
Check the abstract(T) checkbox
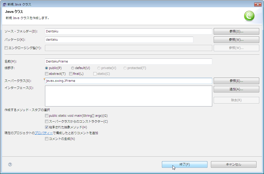pos(47,74)
